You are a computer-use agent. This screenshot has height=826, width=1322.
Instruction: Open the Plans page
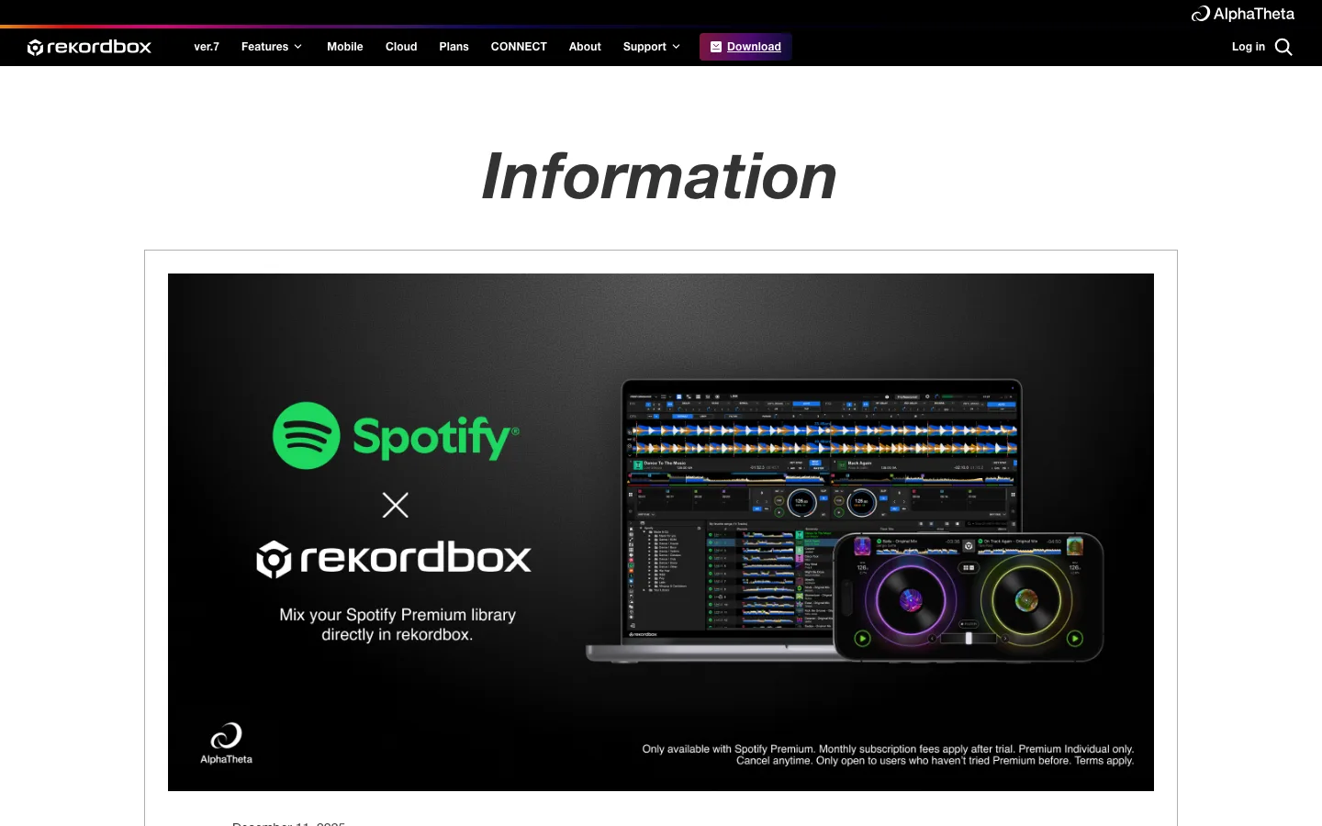point(454,47)
